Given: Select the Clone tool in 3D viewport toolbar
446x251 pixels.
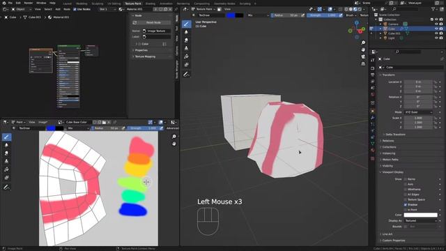Looking at the screenshot, I should click(186, 48).
